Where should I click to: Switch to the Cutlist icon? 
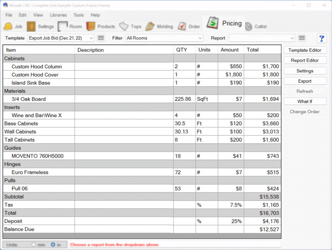pos(256,26)
